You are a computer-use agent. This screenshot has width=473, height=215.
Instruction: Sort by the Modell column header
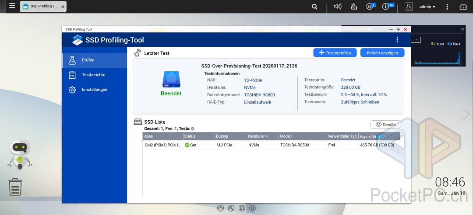pos(303,136)
